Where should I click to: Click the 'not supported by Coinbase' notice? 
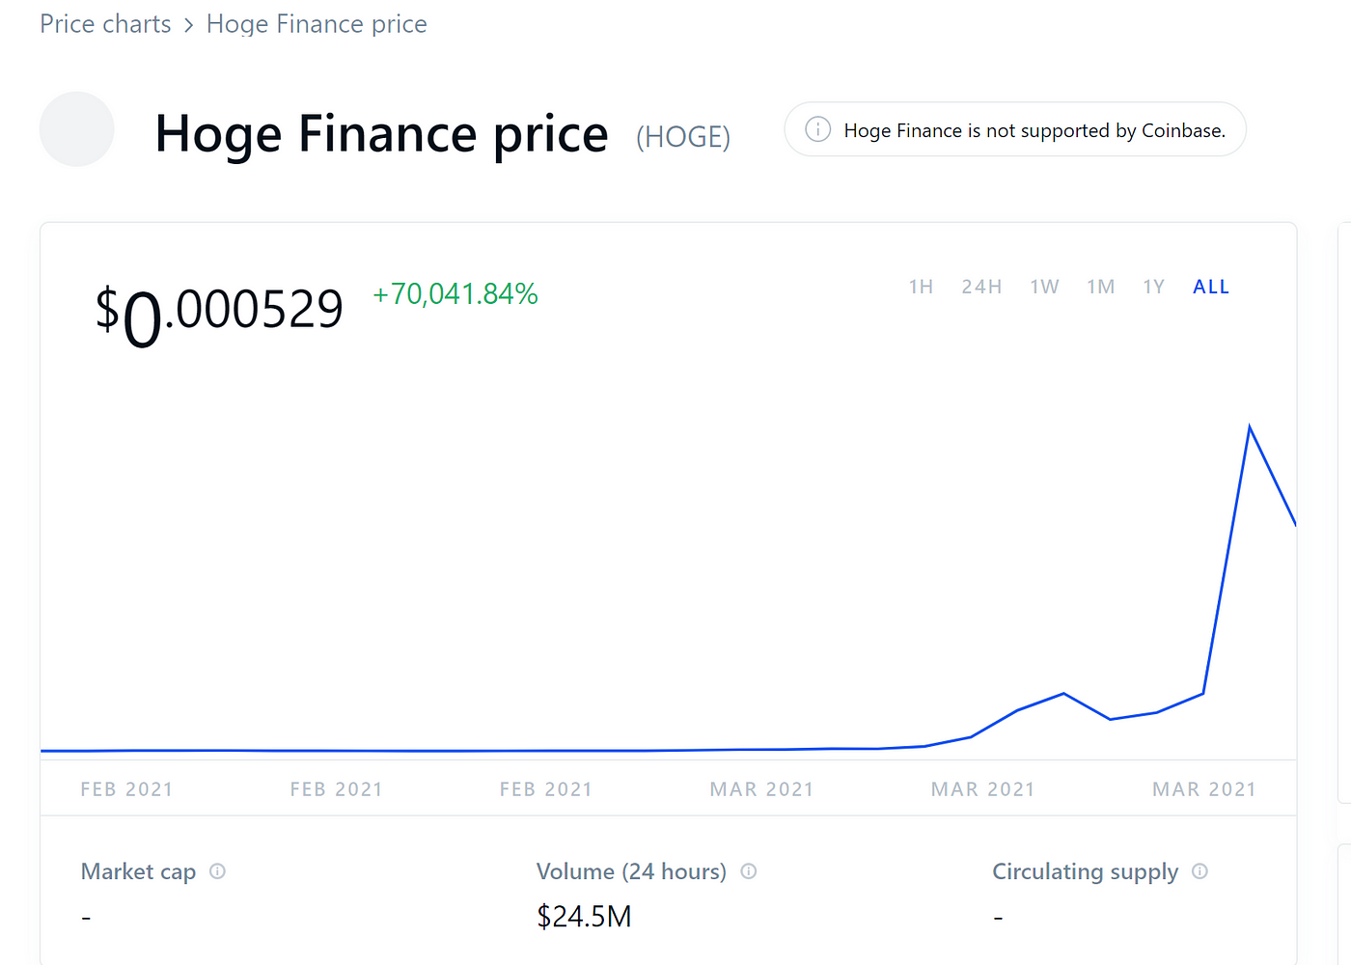tap(1015, 129)
